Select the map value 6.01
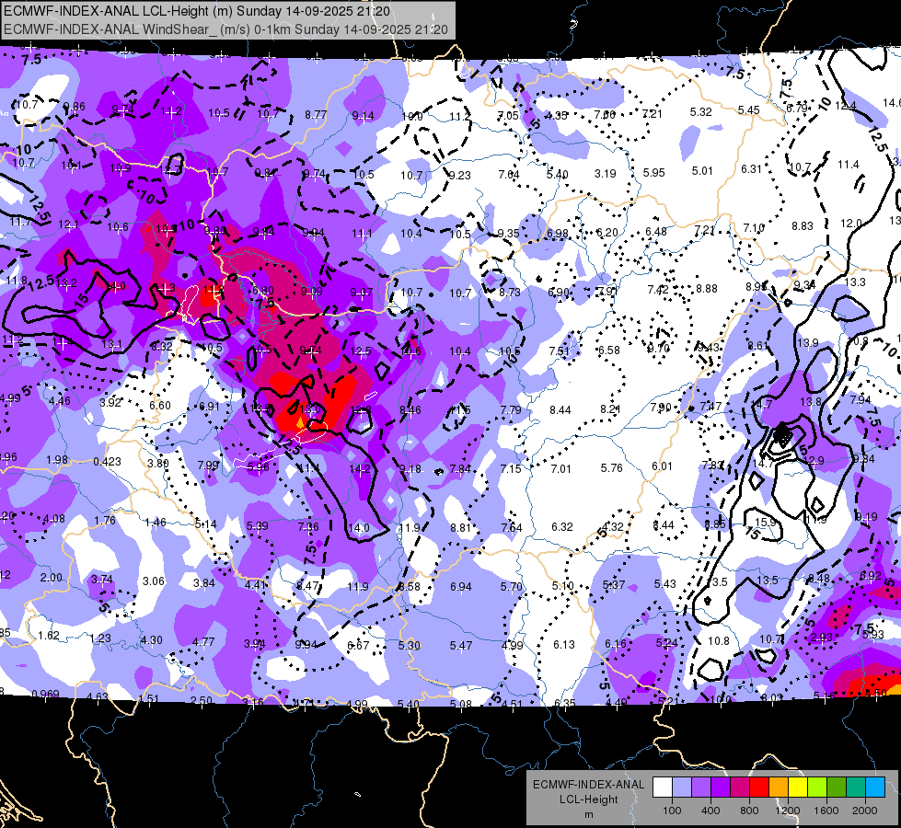901x828 pixels. point(662,466)
